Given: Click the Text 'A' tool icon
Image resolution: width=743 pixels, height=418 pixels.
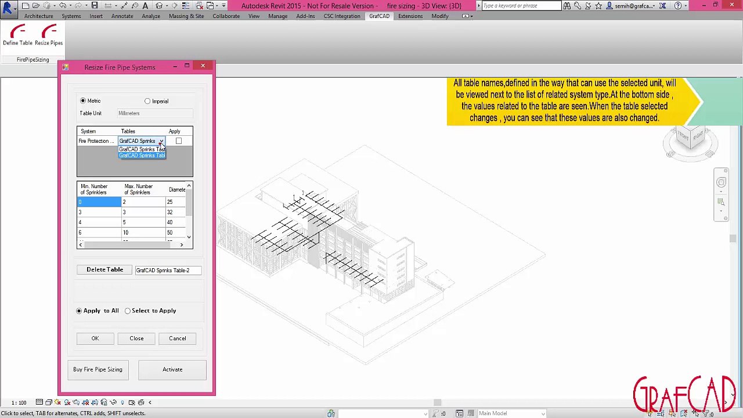Looking at the screenshot, I should point(145,6).
